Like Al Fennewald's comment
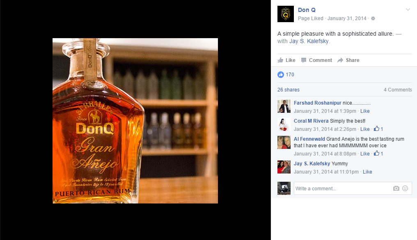Viewport: 417px width, 240px height. click(x=364, y=154)
